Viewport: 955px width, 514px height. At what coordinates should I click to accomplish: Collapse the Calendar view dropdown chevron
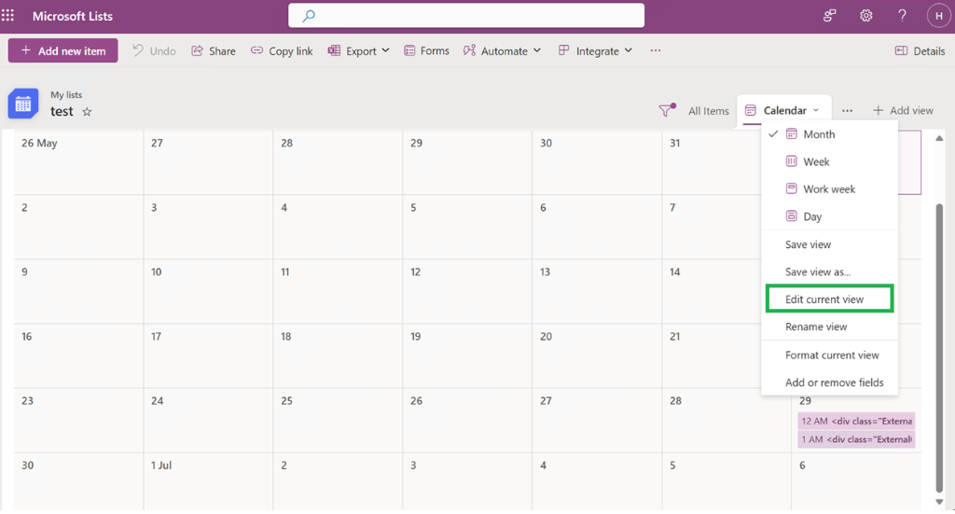click(x=816, y=110)
